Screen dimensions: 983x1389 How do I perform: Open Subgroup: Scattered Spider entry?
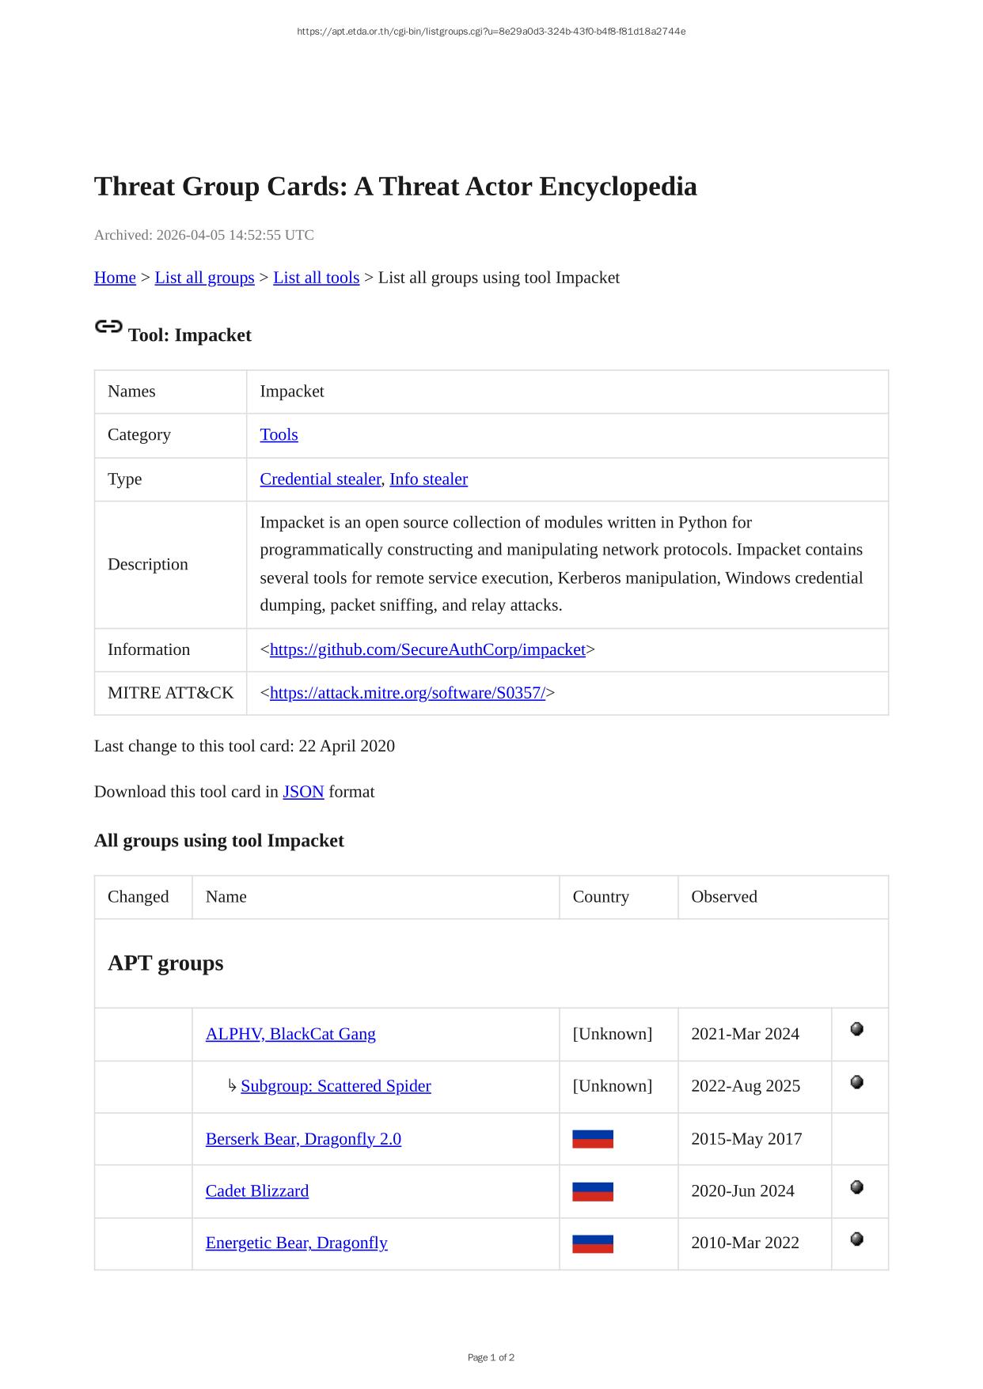point(336,1086)
